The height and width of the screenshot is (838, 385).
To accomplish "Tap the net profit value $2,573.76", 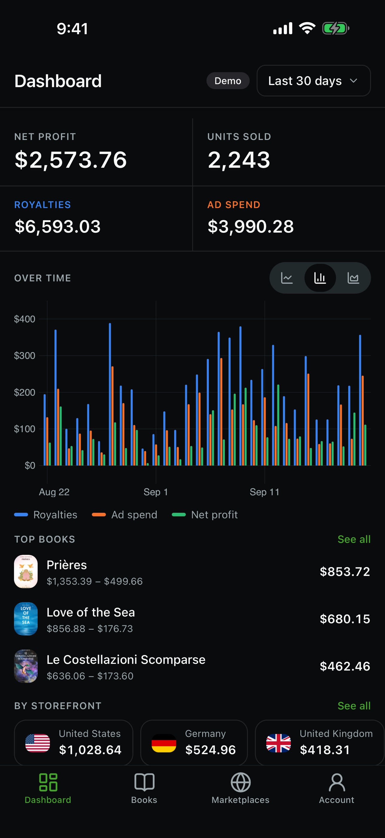I will point(71,160).
